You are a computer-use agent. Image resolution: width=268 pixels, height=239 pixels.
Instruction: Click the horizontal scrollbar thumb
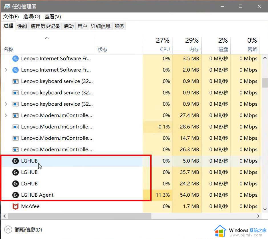[x=80, y=216]
